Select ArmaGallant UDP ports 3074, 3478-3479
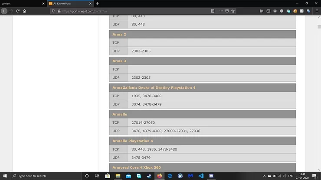Screen dimensions: 321x180 point(147,104)
